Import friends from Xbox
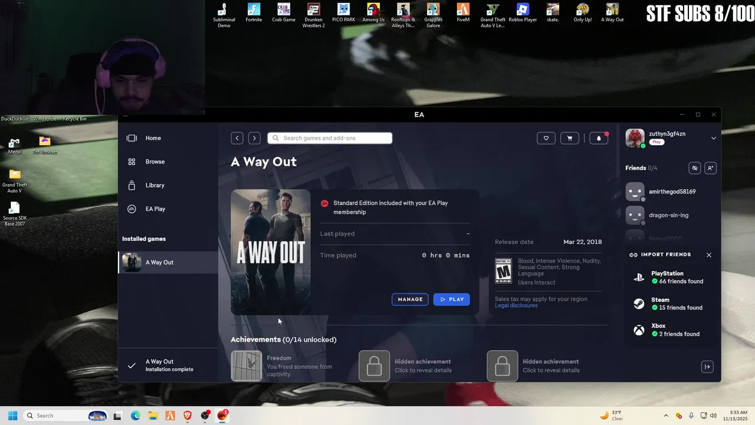Screen dimensions: 755x425 tap(671, 330)
